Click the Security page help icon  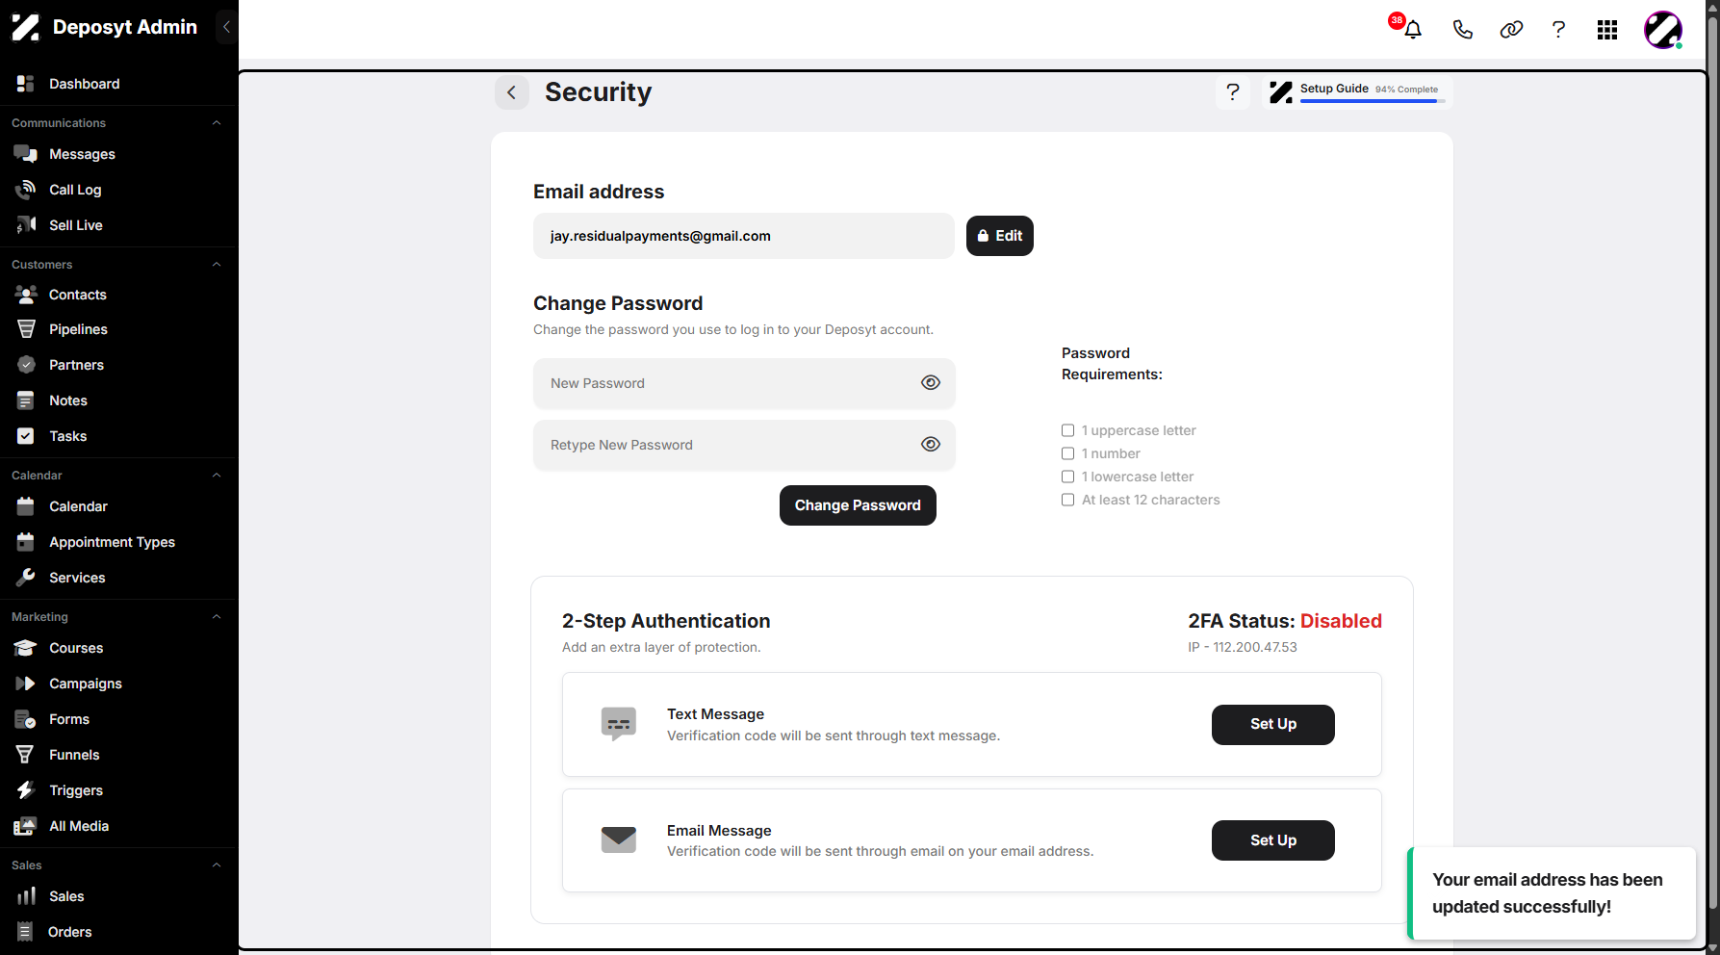[1233, 92]
